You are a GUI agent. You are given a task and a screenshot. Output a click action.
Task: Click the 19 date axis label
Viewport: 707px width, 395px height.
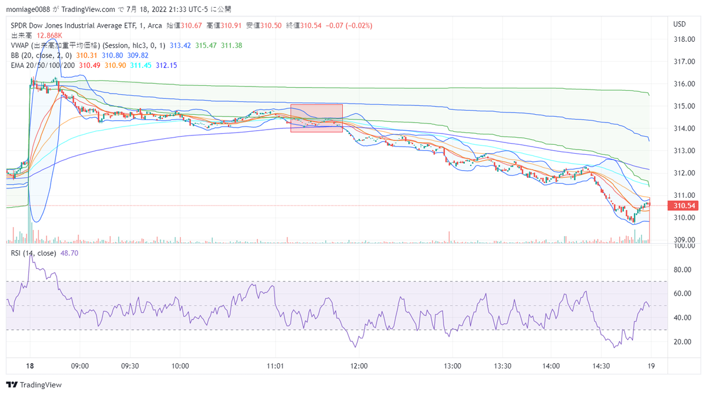pyautogui.click(x=650, y=366)
